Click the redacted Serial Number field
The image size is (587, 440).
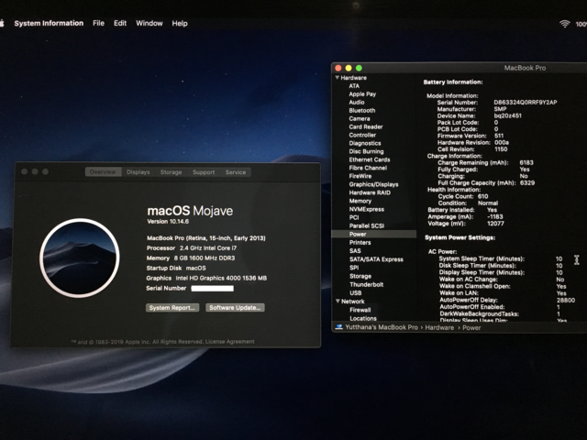pyautogui.click(x=212, y=288)
